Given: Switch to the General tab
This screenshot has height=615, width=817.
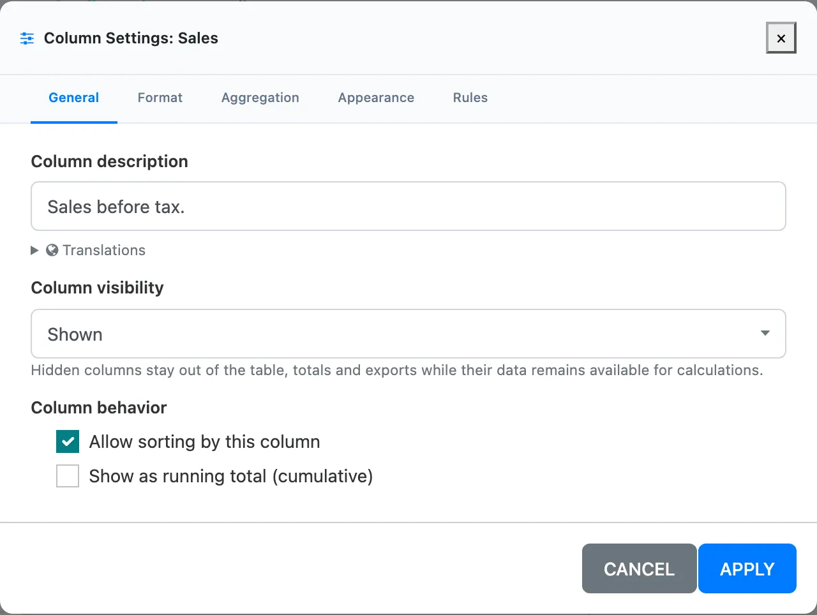Looking at the screenshot, I should [x=74, y=98].
